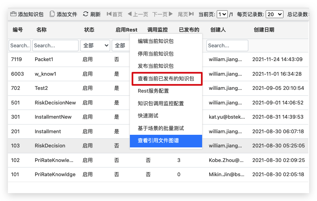Click the Add File document icon
Image resolution: width=317 pixels, height=201 pixels.
pyautogui.click(x=52, y=14)
